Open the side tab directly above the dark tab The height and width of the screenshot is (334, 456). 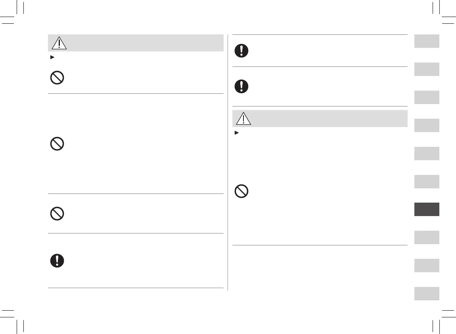click(427, 181)
